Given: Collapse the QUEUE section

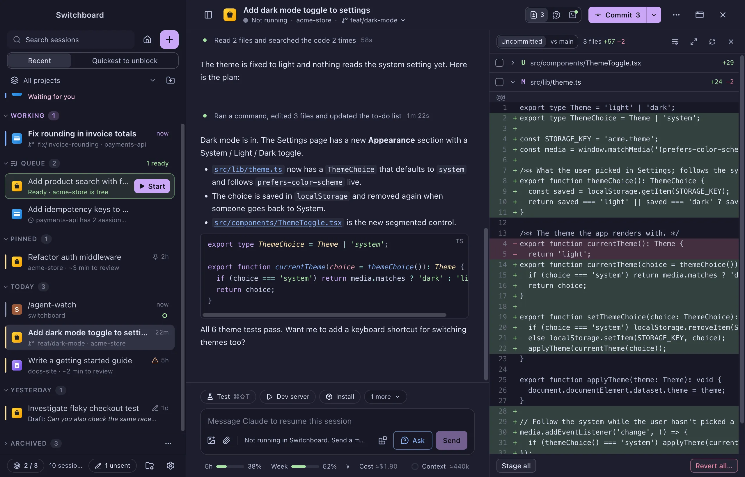Looking at the screenshot, I should 6,163.
